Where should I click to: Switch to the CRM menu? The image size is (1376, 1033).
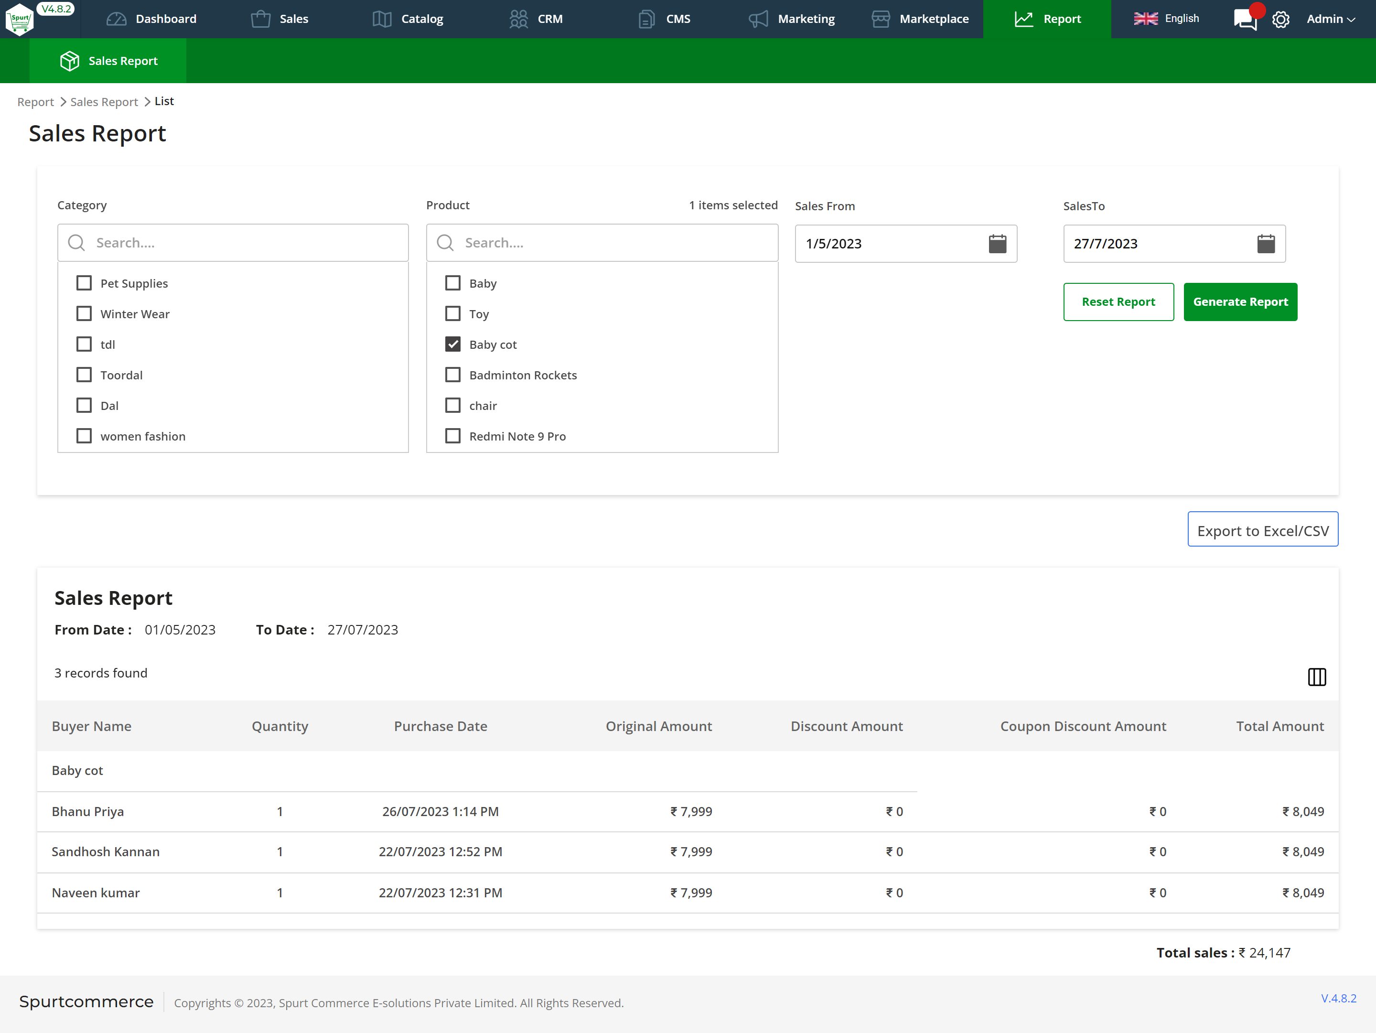[x=536, y=19]
